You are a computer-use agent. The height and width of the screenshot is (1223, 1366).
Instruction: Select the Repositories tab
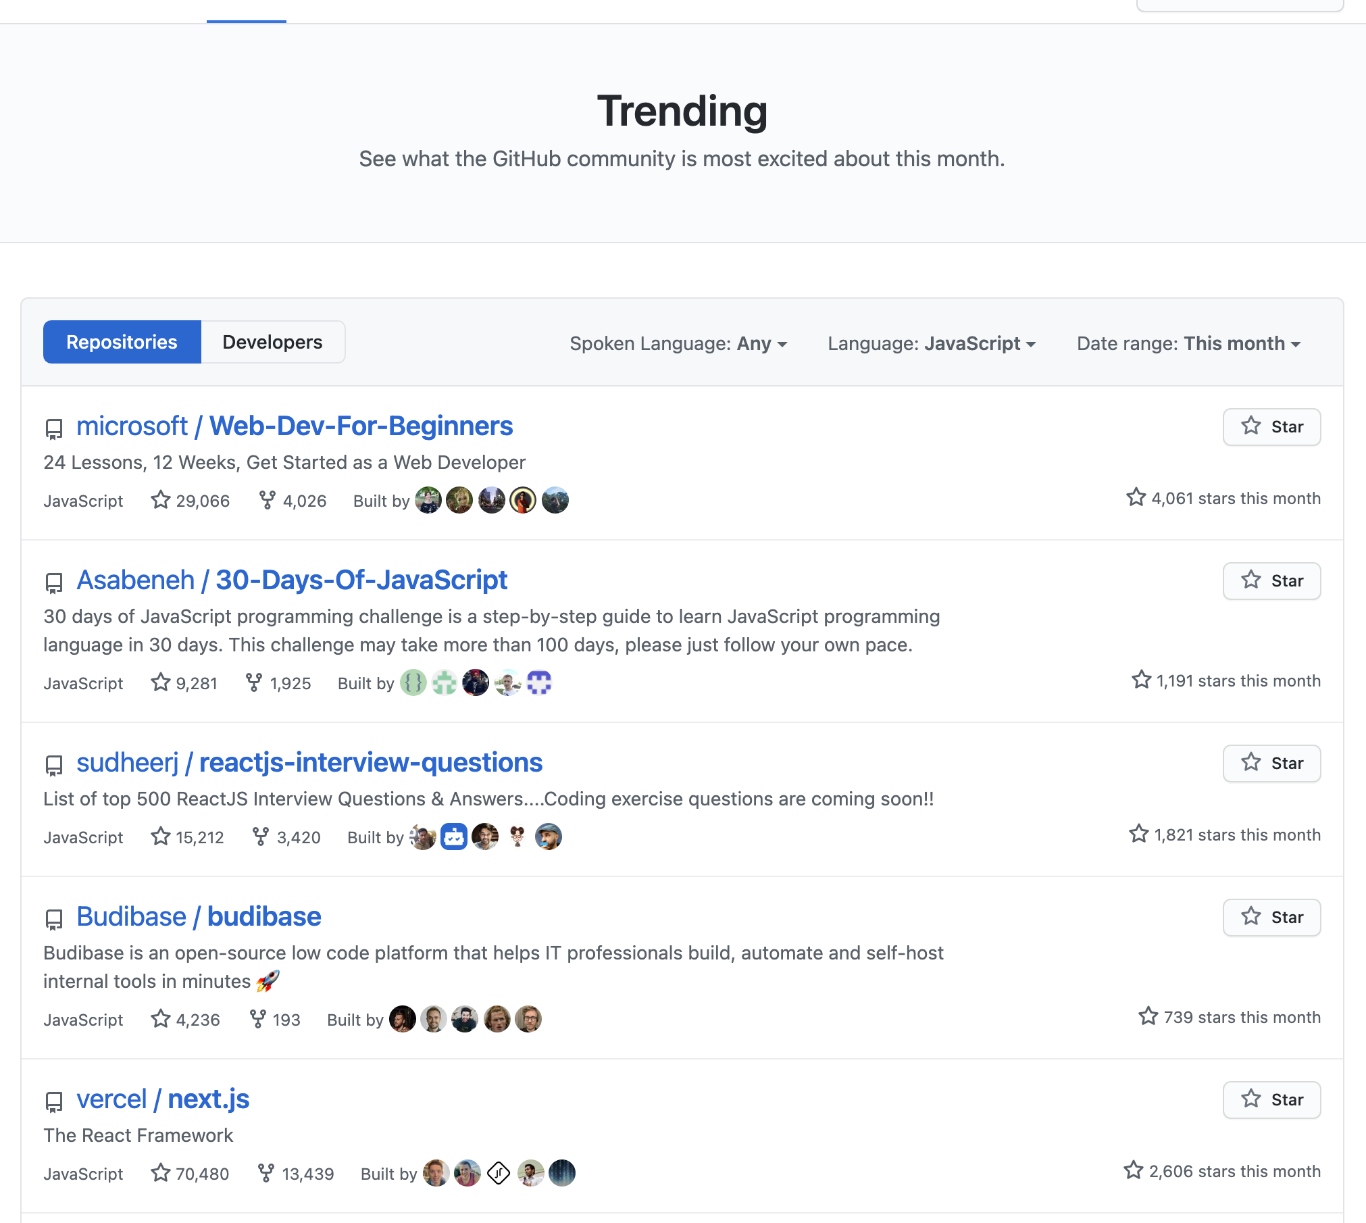pos(122,342)
